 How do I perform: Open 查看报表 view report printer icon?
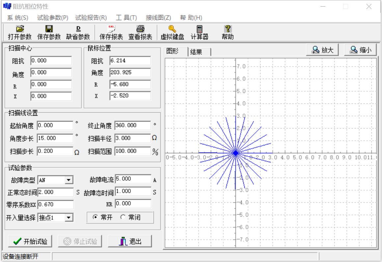point(140,29)
